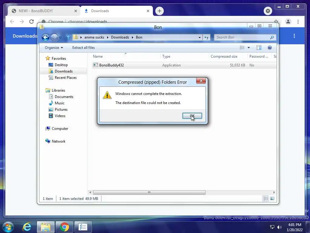Click Chrome's forward arrow
The image size is (310, 233).
22,22
